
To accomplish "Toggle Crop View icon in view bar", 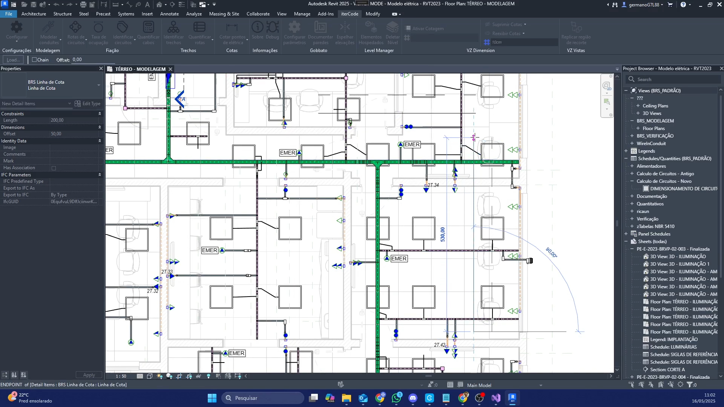I will click(x=179, y=376).
